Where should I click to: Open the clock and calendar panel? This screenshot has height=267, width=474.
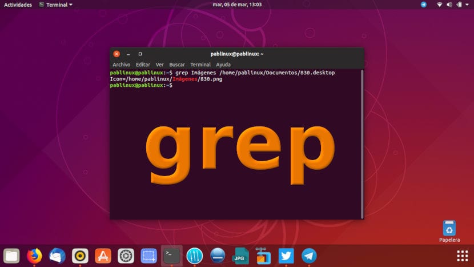click(x=237, y=5)
